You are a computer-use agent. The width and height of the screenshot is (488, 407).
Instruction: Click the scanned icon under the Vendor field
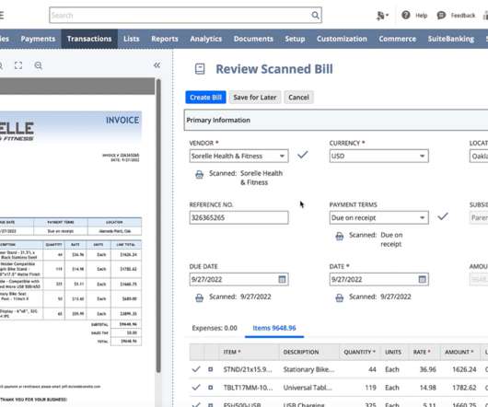(199, 174)
